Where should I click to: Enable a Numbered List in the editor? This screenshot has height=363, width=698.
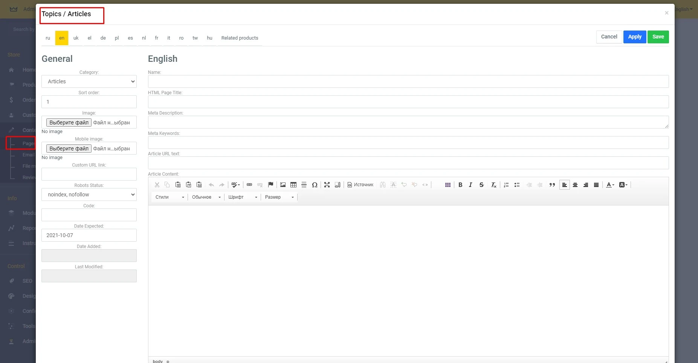tap(506, 185)
